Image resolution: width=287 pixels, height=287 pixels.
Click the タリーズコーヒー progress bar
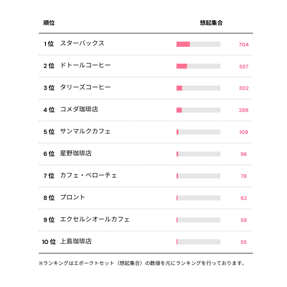[x=199, y=88]
